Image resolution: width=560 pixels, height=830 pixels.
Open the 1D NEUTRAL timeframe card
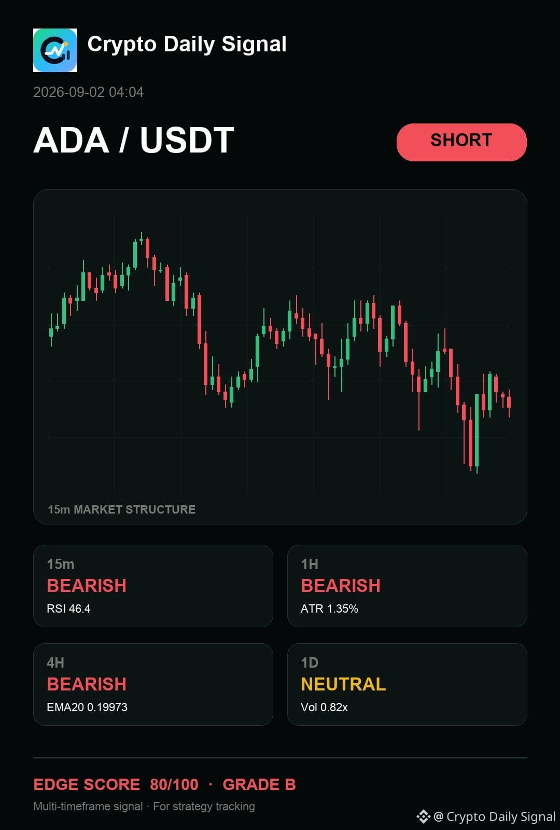pyautogui.click(x=407, y=684)
